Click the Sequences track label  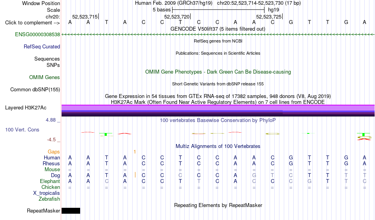pyautogui.click(x=47, y=59)
